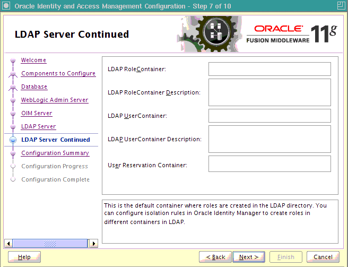Click the maximize icon in title bar
The width and height of the screenshot is (348, 267).
click(x=341, y=5)
